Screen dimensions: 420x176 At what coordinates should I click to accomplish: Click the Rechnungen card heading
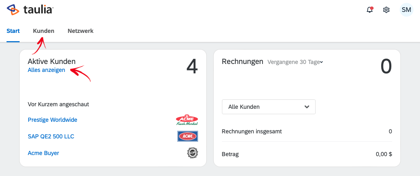point(242,62)
